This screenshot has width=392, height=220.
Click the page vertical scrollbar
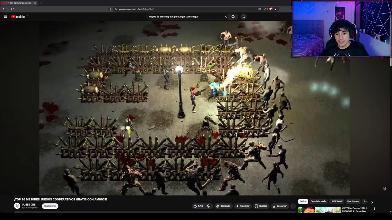coord(391,62)
